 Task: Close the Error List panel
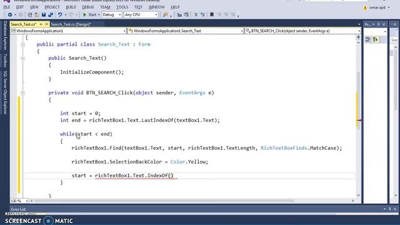(395, 209)
